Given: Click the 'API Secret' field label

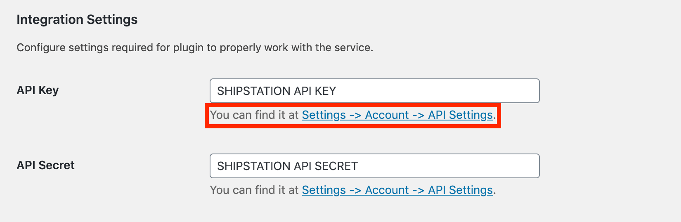Looking at the screenshot, I should 45,165.
